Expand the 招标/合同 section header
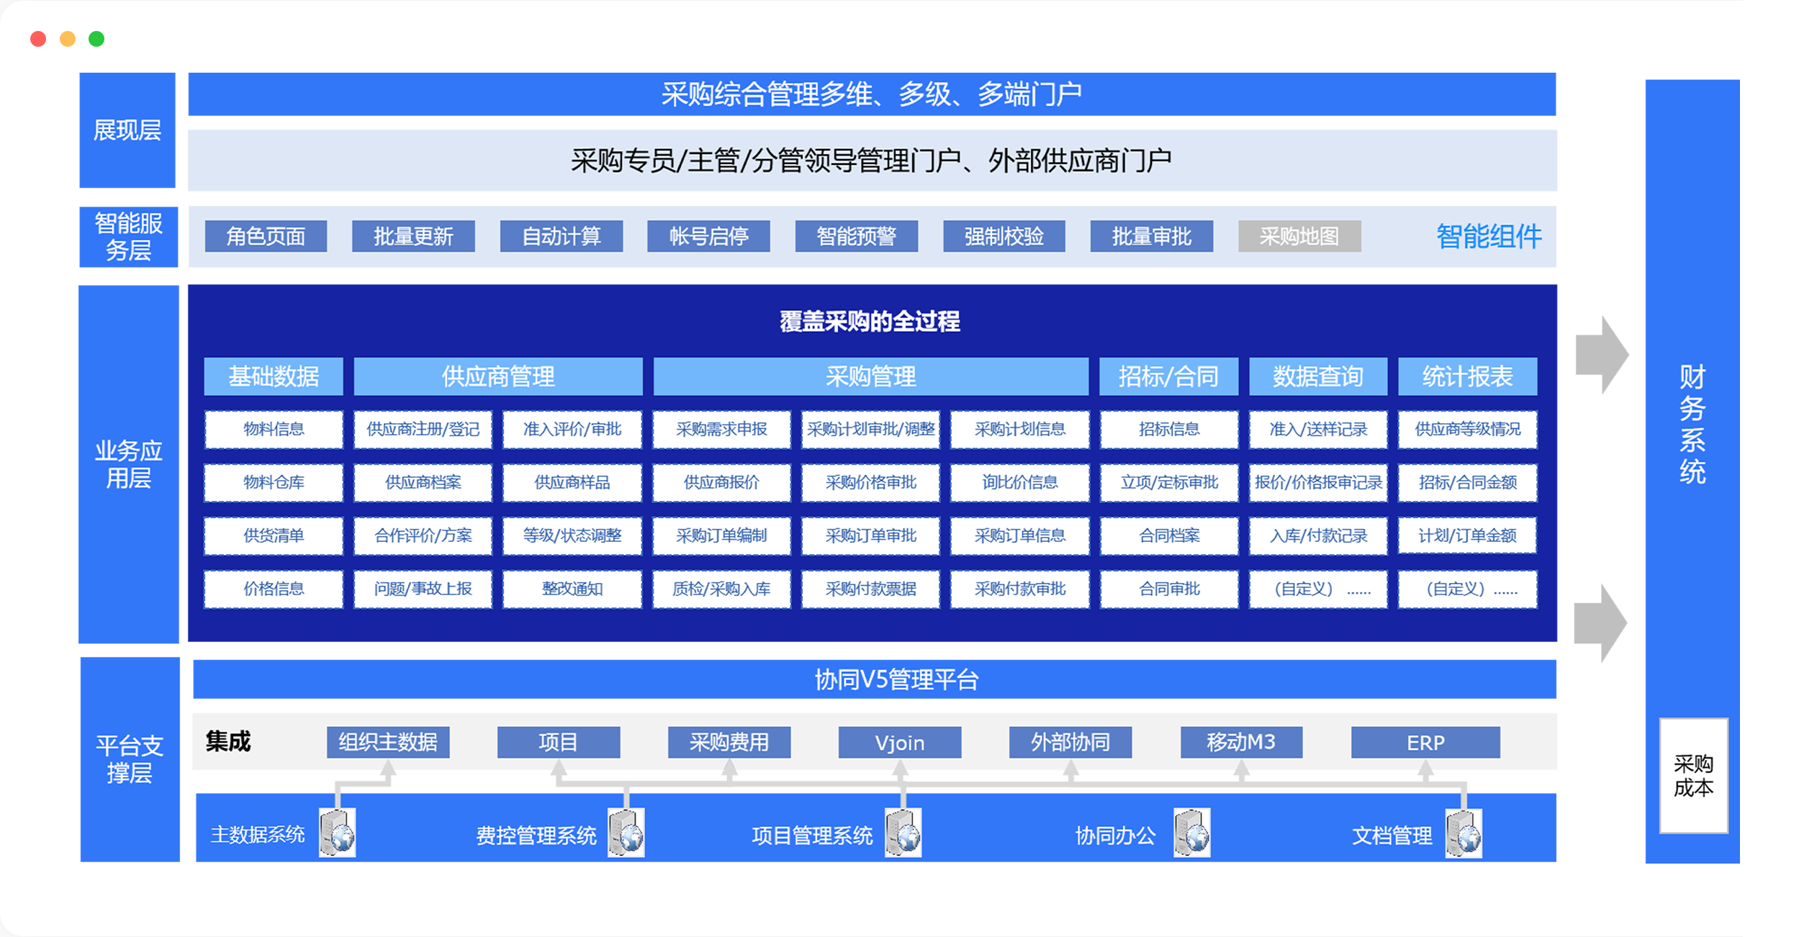 pyautogui.click(x=1168, y=376)
